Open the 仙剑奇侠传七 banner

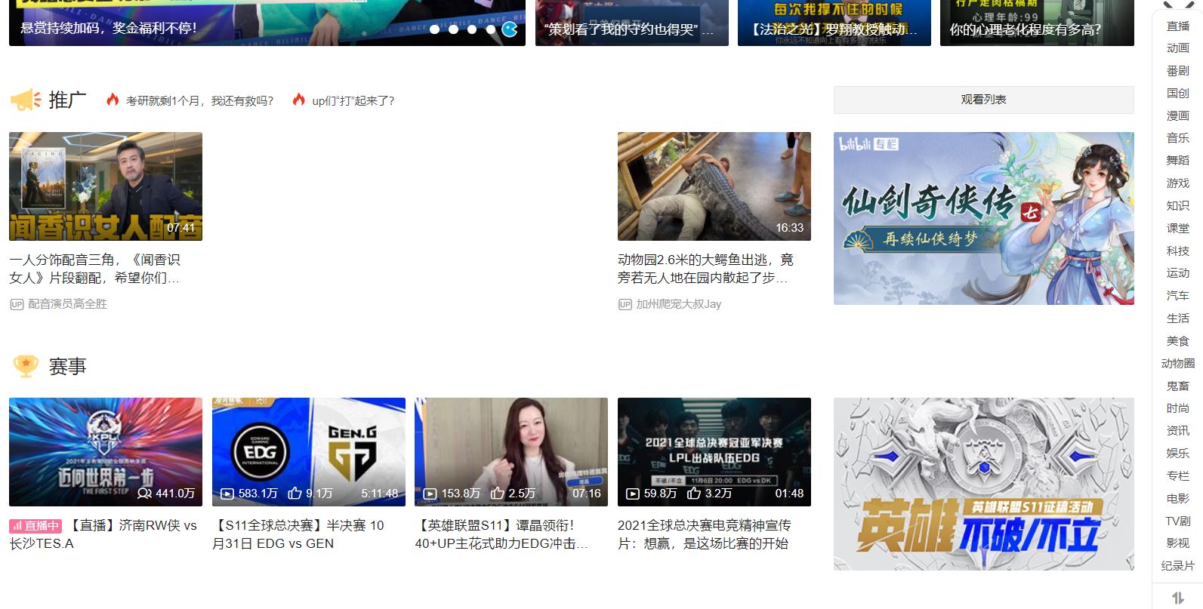pyautogui.click(x=984, y=219)
